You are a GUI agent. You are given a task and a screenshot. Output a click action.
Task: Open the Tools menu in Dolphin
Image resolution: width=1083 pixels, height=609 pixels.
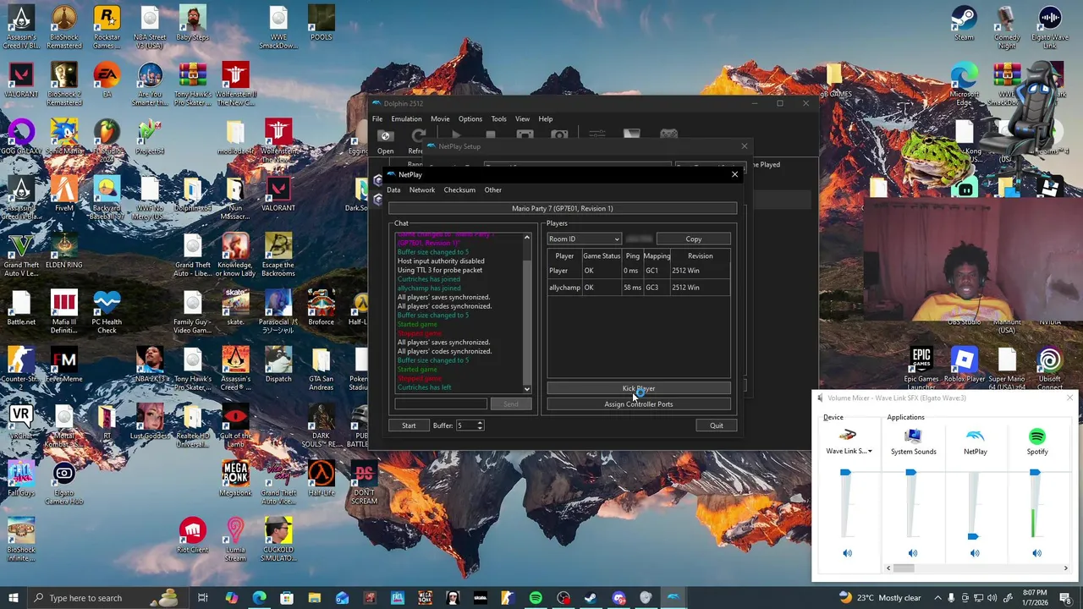point(499,119)
